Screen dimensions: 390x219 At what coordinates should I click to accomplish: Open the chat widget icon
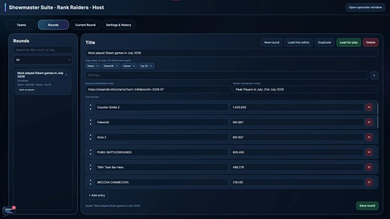(x=9, y=211)
